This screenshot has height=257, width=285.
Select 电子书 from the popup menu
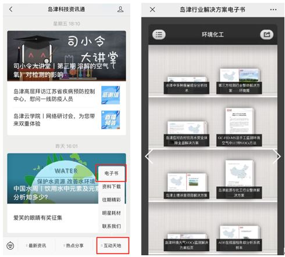tap(111, 173)
